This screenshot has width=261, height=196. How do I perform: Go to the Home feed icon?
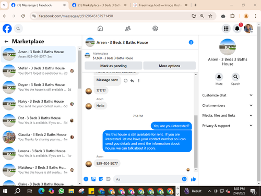coord(100,28)
